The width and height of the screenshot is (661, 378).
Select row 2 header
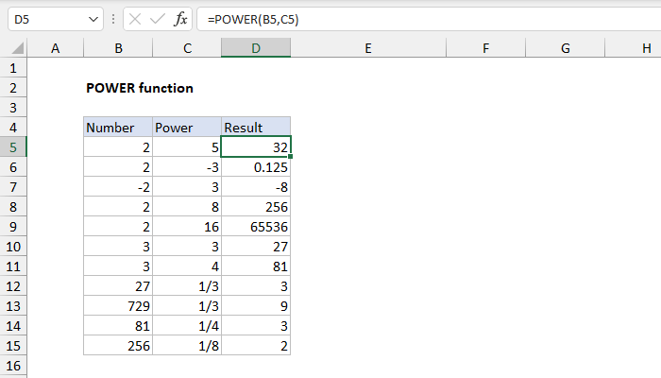(13, 88)
